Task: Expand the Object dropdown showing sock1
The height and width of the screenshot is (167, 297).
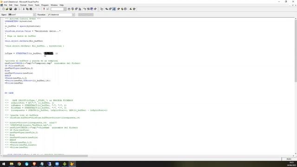Action: pos(34,14)
